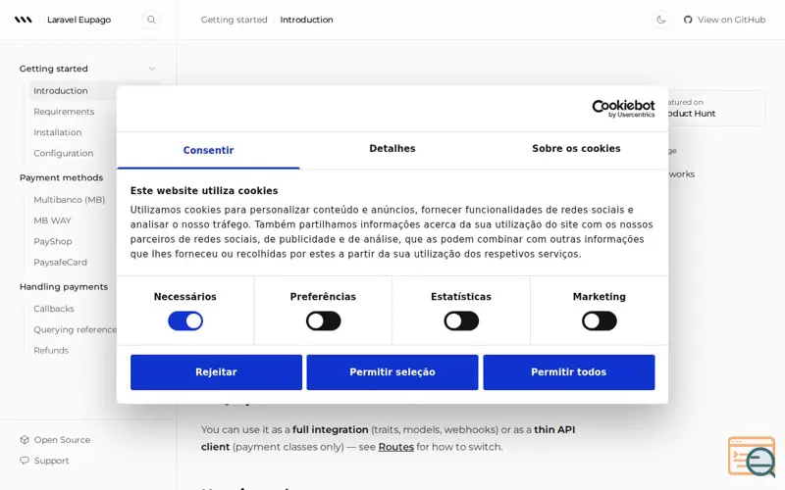Collapse the Getting started section chevron
Screen dimensions: 785x490
(x=152, y=69)
